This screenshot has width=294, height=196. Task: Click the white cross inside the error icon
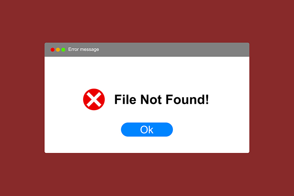point(94,100)
